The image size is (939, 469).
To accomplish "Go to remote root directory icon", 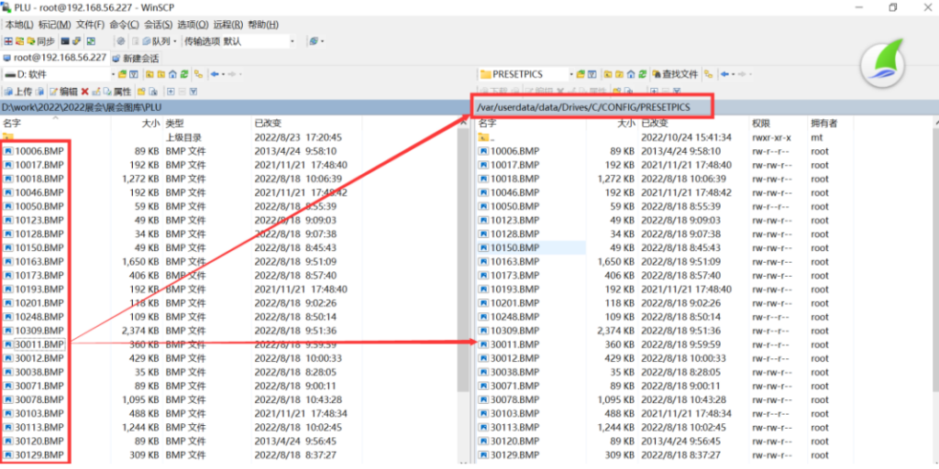I will click(619, 74).
